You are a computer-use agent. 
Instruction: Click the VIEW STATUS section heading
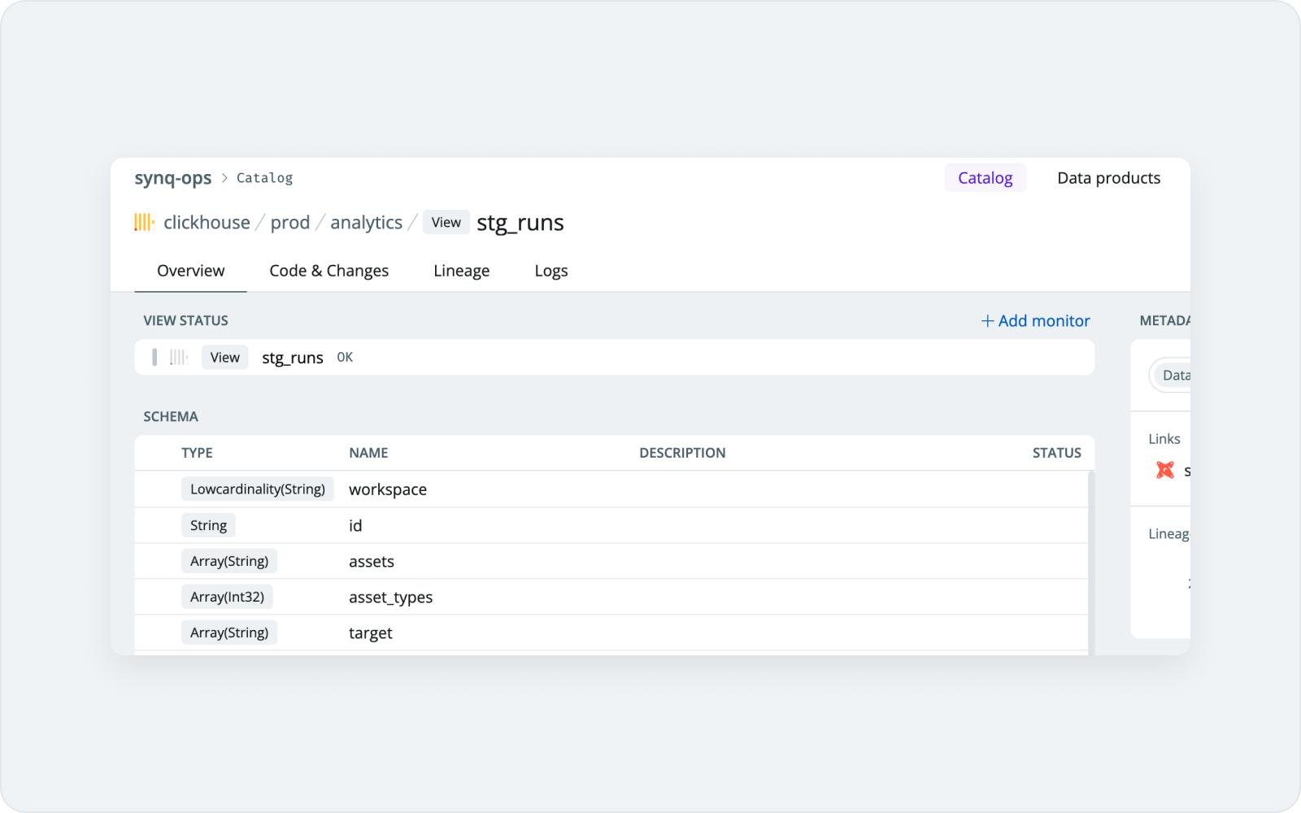coord(185,321)
